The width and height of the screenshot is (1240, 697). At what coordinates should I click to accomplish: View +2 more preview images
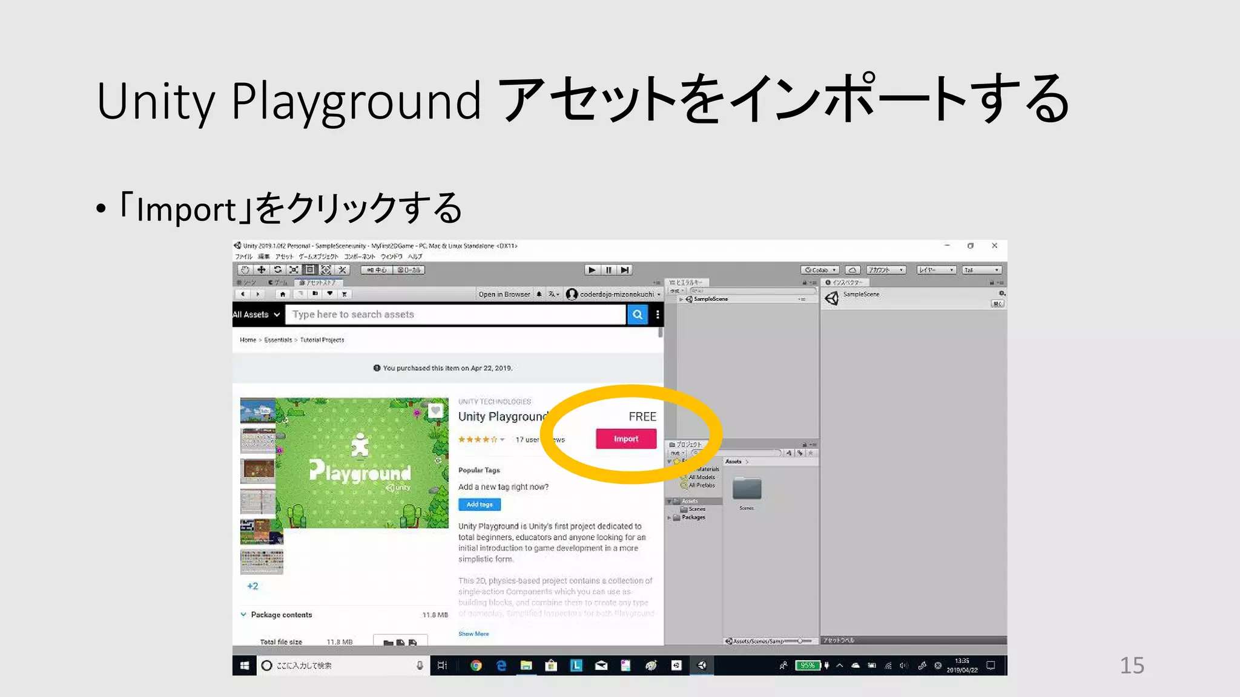(x=252, y=586)
